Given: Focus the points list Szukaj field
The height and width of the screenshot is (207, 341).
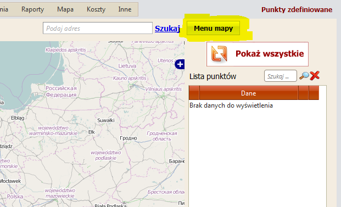Looking at the screenshot, I should point(281,76).
